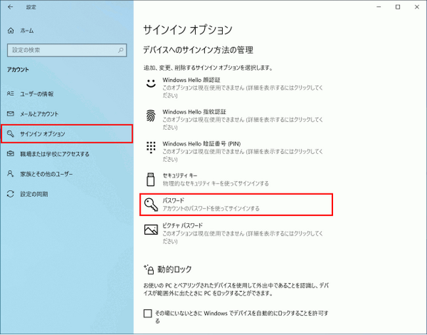Click the picture password image icon
427x335 pixels.
coord(150,230)
